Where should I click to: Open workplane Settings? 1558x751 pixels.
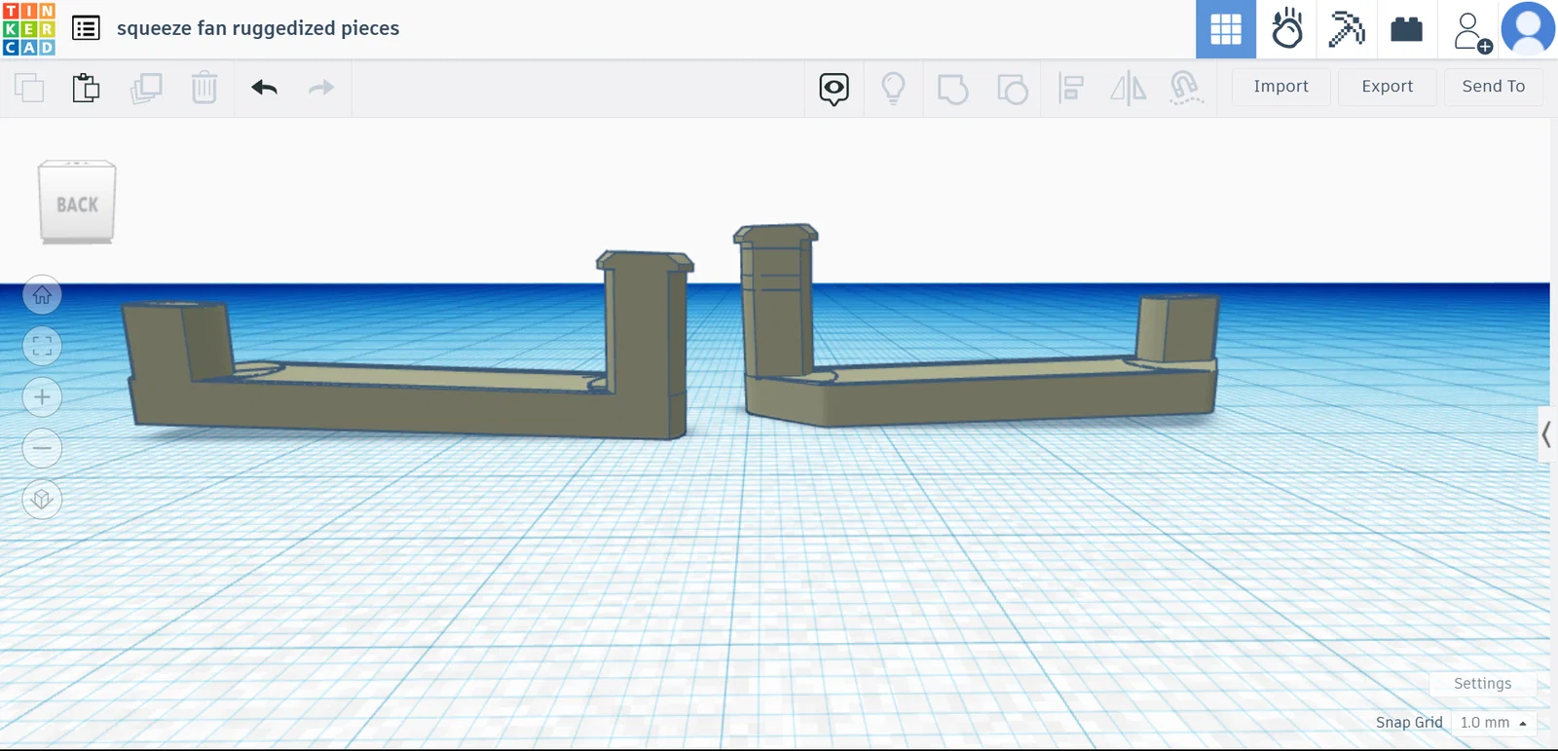tap(1482, 684)
